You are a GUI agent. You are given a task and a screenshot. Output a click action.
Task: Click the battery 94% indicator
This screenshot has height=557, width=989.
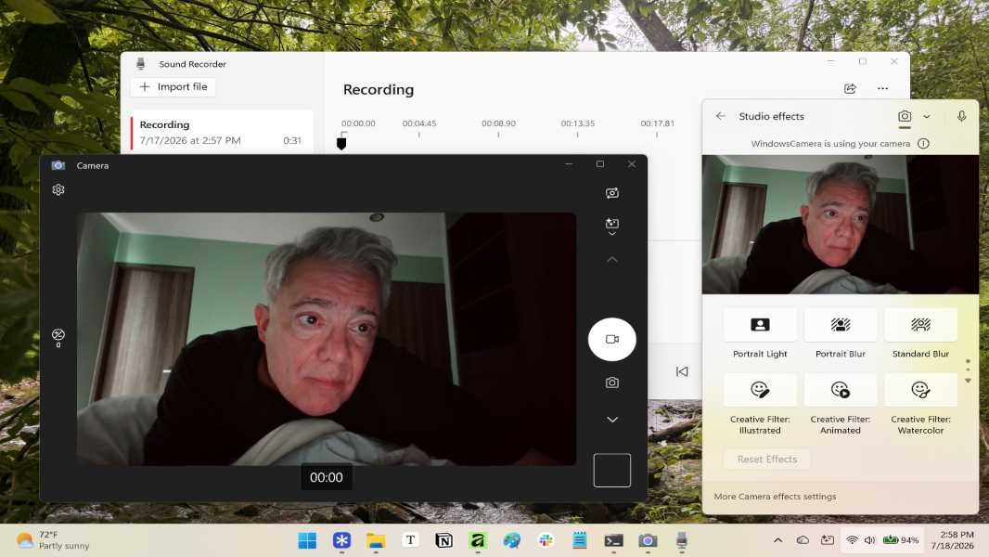tap(901, 540)
